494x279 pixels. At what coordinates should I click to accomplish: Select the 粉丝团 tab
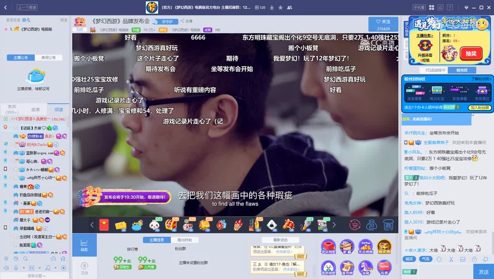click(462, 70)
